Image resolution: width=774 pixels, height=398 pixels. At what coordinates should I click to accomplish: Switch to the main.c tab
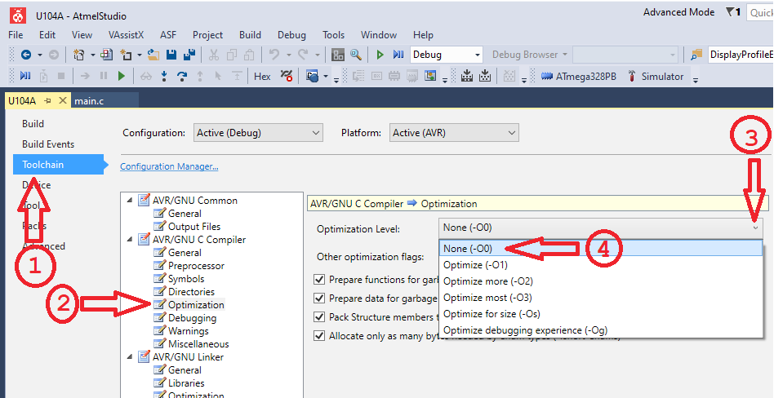click(x=90, y=100)
